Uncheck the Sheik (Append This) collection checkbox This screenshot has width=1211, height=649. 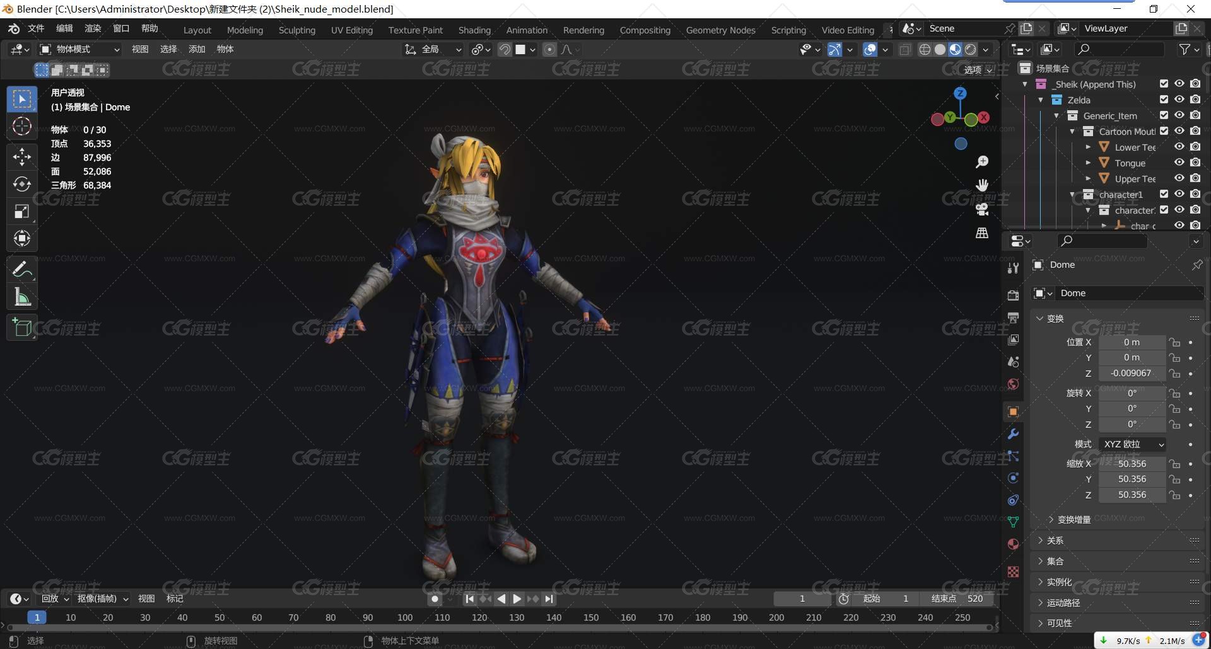[x=1164, y=84]
